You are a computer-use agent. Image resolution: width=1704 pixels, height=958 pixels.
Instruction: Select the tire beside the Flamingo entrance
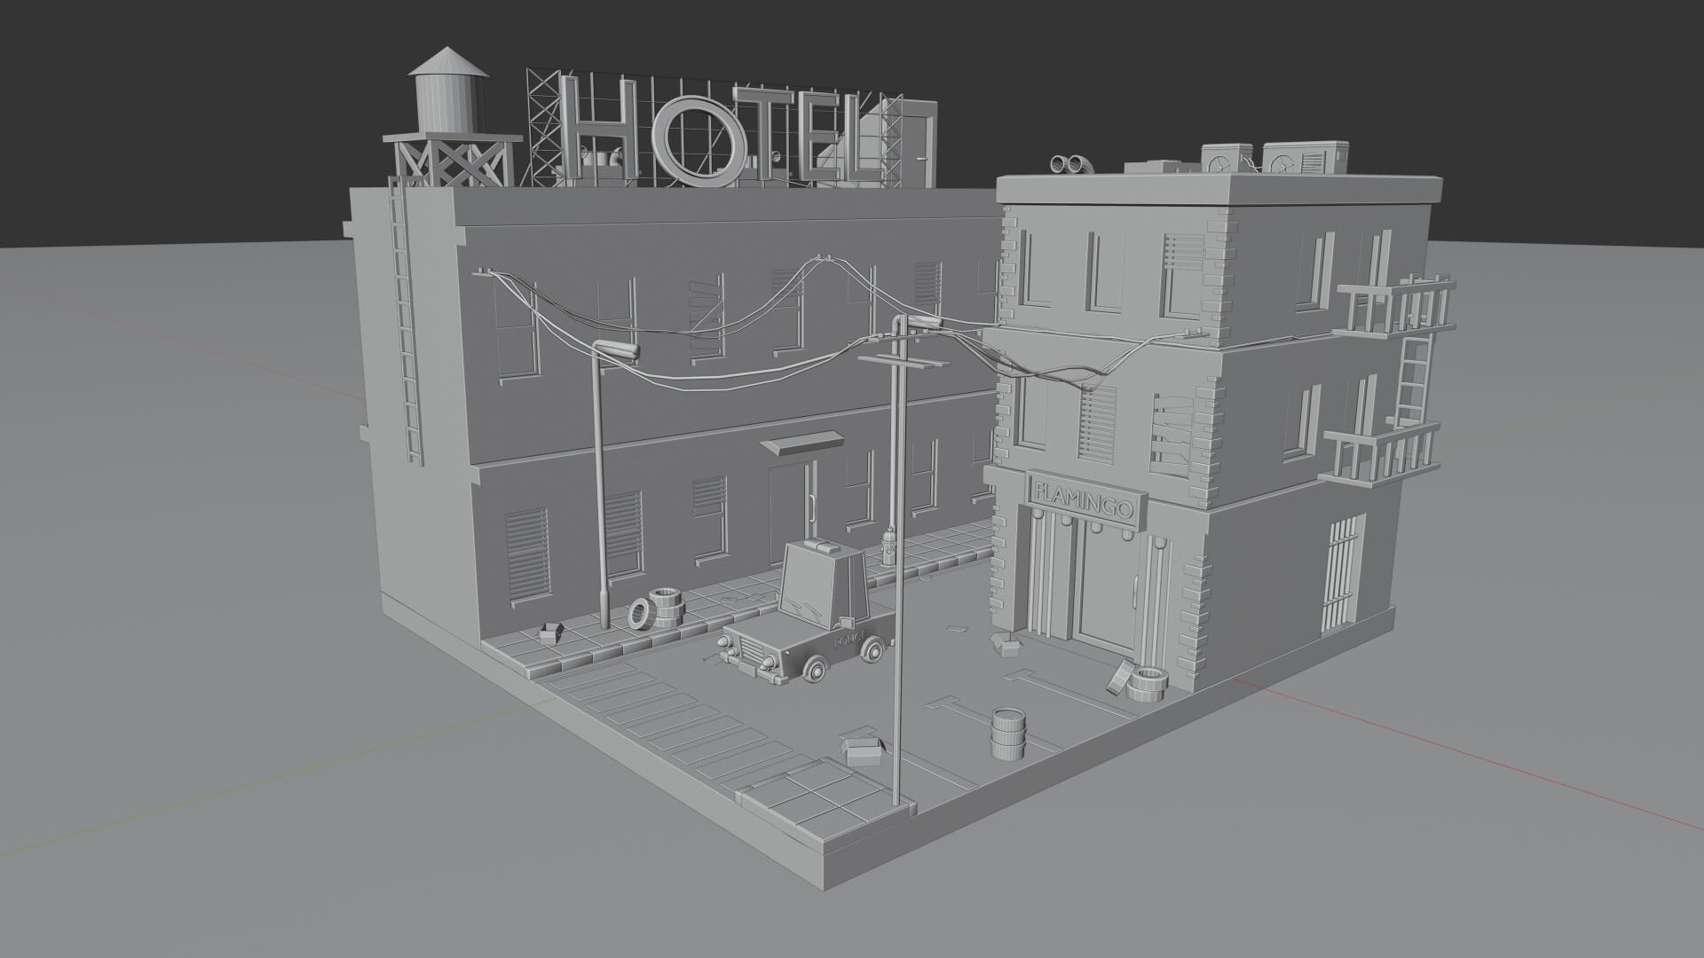(1148, 685)
